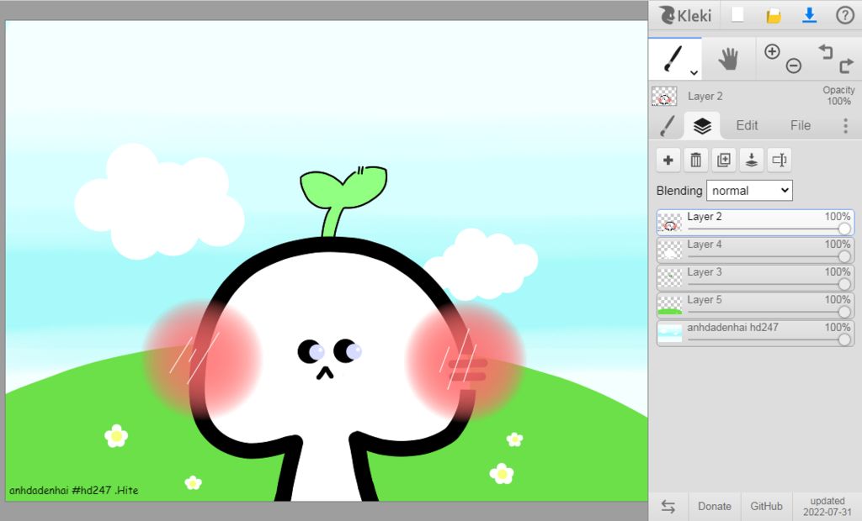Screen dimensions: 862x521
Task: Select Layer 3 in the layer list
Action: pos(755,278)
